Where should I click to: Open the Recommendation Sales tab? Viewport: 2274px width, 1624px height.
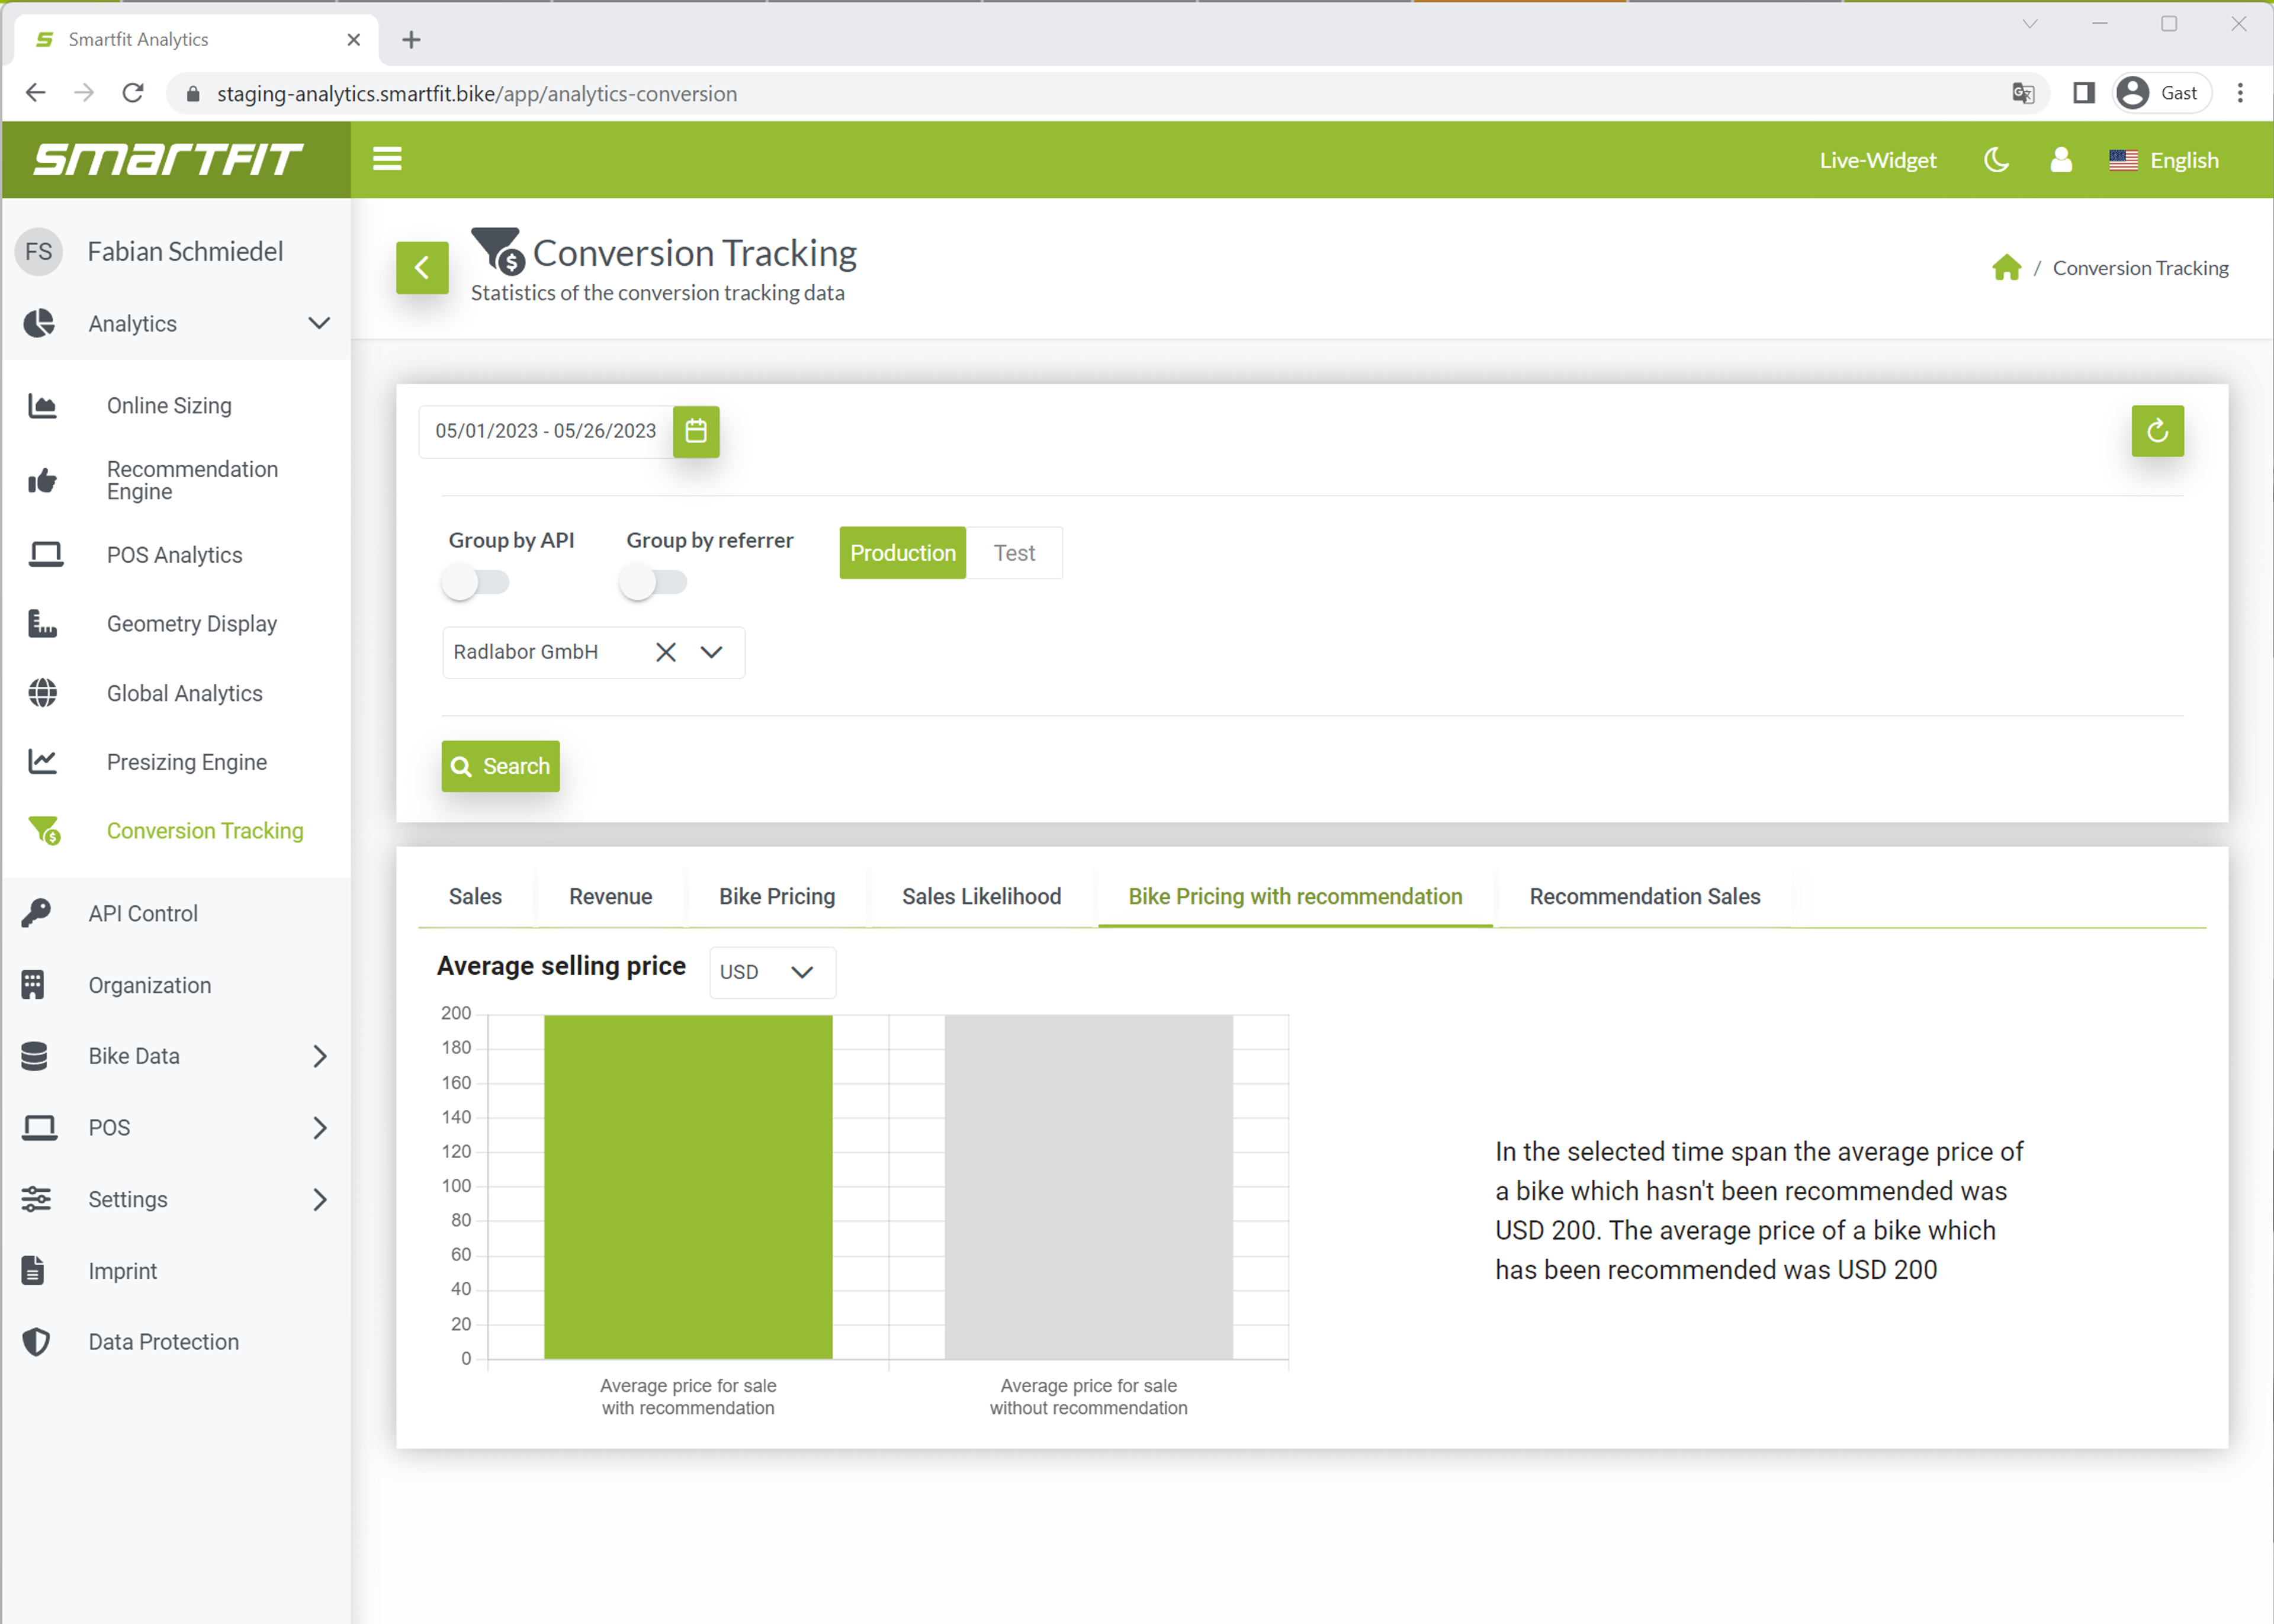pos(1644,896)
